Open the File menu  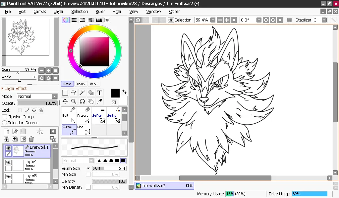8,12
